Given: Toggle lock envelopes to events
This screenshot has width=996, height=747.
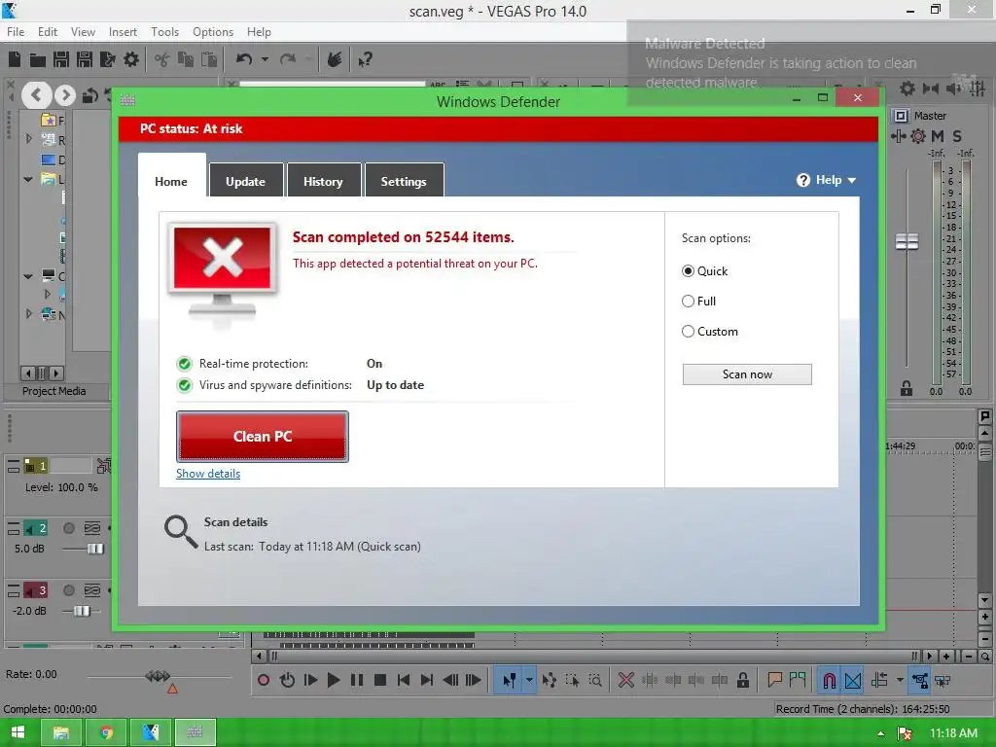Looking at the screenshot, I should [919, 680].
